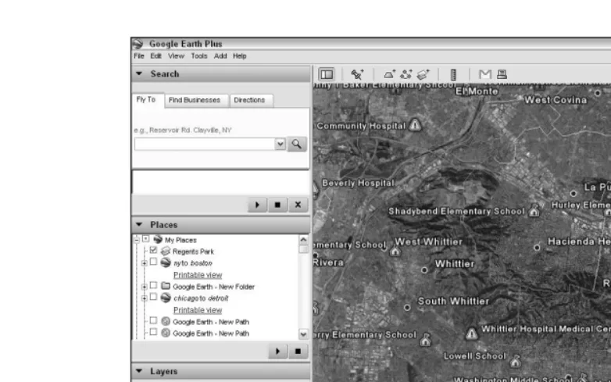Image resolution: width=611 pixels, height=382 pixels.
Task: Click the search results clear X button
Action: pyautogui.click(x=298, y=205)
